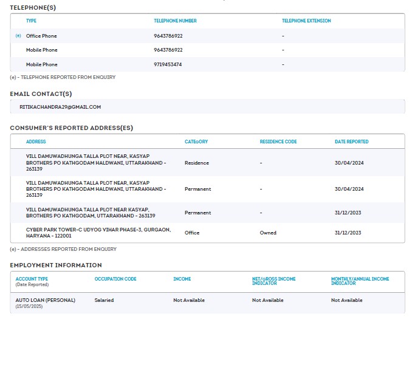Select the Owned residence code value

[x=268, y=233]
